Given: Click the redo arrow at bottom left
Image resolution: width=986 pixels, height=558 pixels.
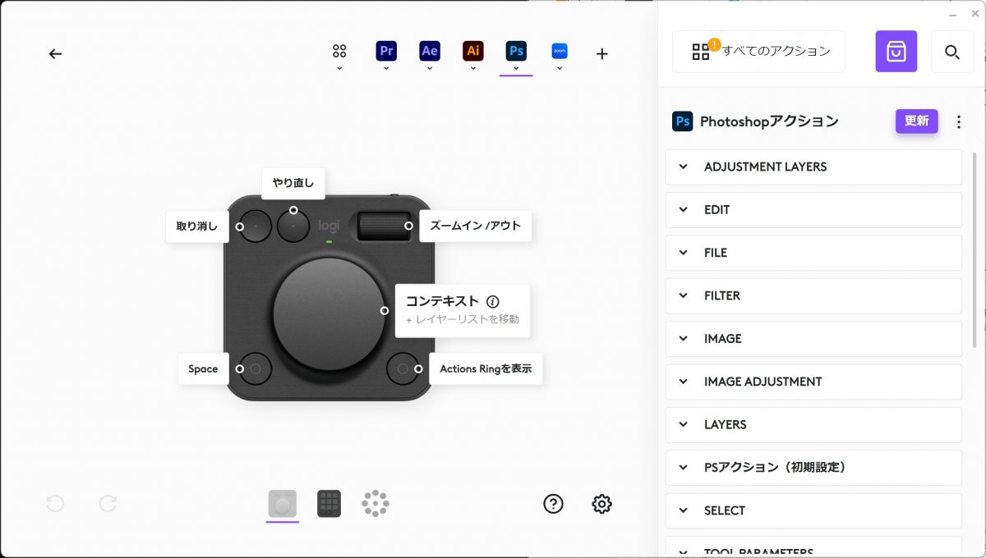Looking at the screenshot, I should [x=108, y=504].
